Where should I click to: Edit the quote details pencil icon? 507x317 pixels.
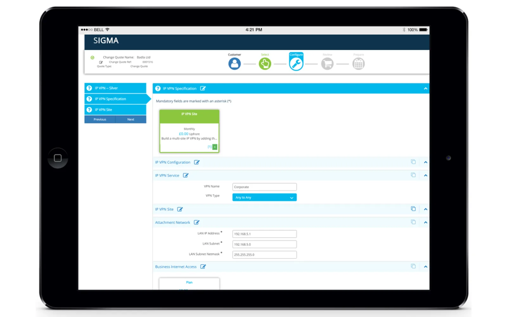tap(101, 62)
